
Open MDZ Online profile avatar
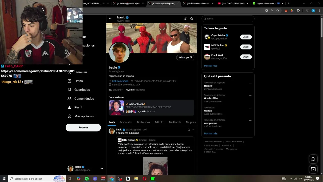207,47
